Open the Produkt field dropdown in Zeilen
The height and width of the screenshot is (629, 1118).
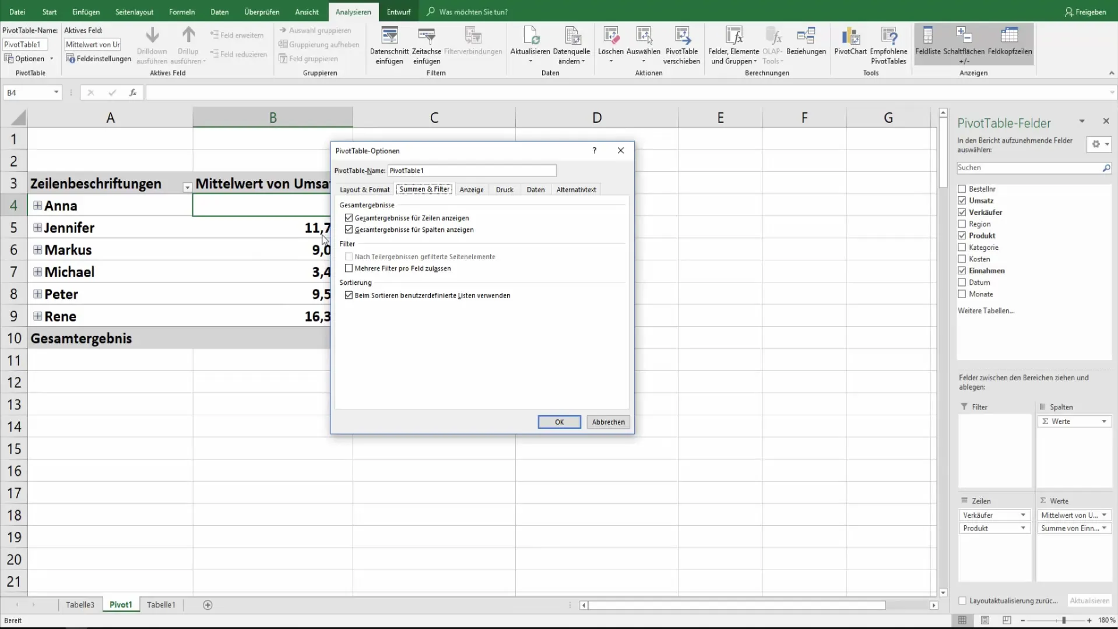1023,528
